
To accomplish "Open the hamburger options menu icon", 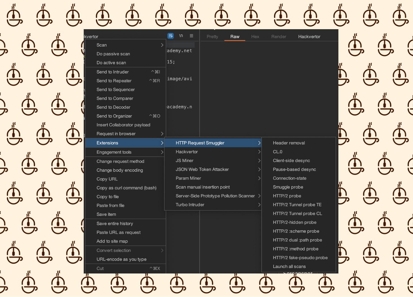I will [x=191, y=36].
